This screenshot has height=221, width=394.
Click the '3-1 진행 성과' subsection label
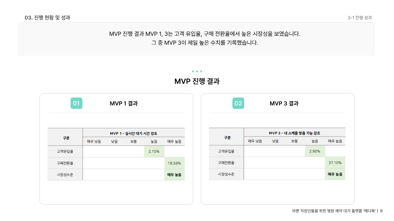point(360,18)
